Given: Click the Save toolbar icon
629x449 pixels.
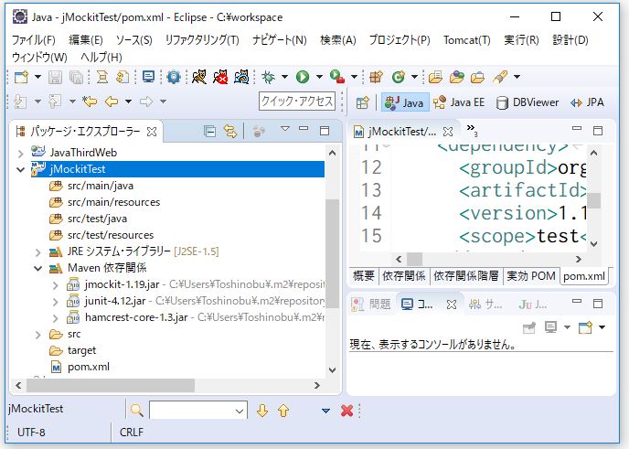Looking at the screenshot, I should click(56, 77).
